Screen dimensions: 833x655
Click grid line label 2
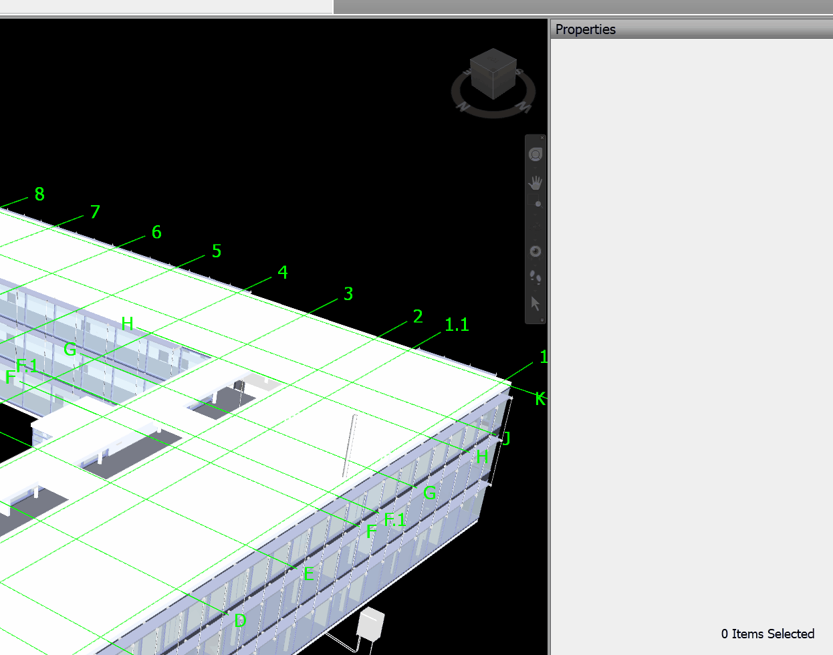tap(418, 316)
